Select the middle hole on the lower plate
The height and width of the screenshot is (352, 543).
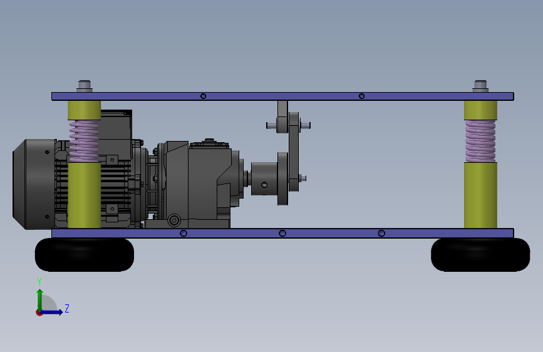pyautogui.click(x=282, y=233)
